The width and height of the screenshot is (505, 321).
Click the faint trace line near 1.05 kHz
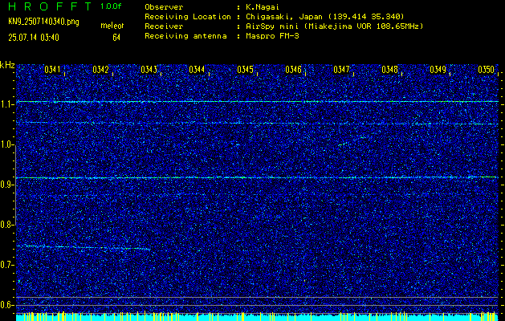coord(258,124)
